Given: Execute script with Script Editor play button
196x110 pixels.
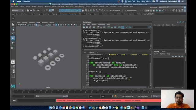Looking at the screenshot, I should [130, 27].
